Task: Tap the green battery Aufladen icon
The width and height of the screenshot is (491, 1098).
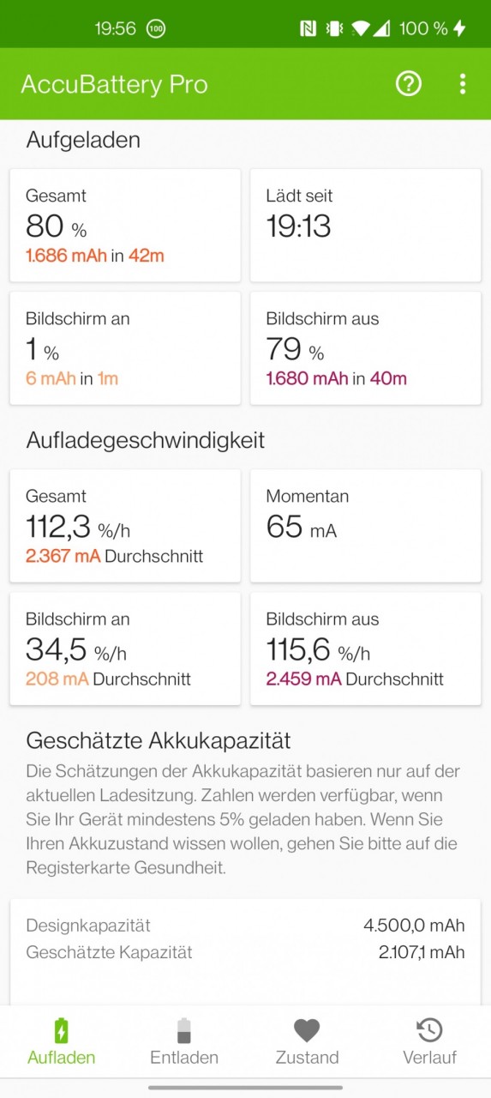Action: [x=61, y=1029]
